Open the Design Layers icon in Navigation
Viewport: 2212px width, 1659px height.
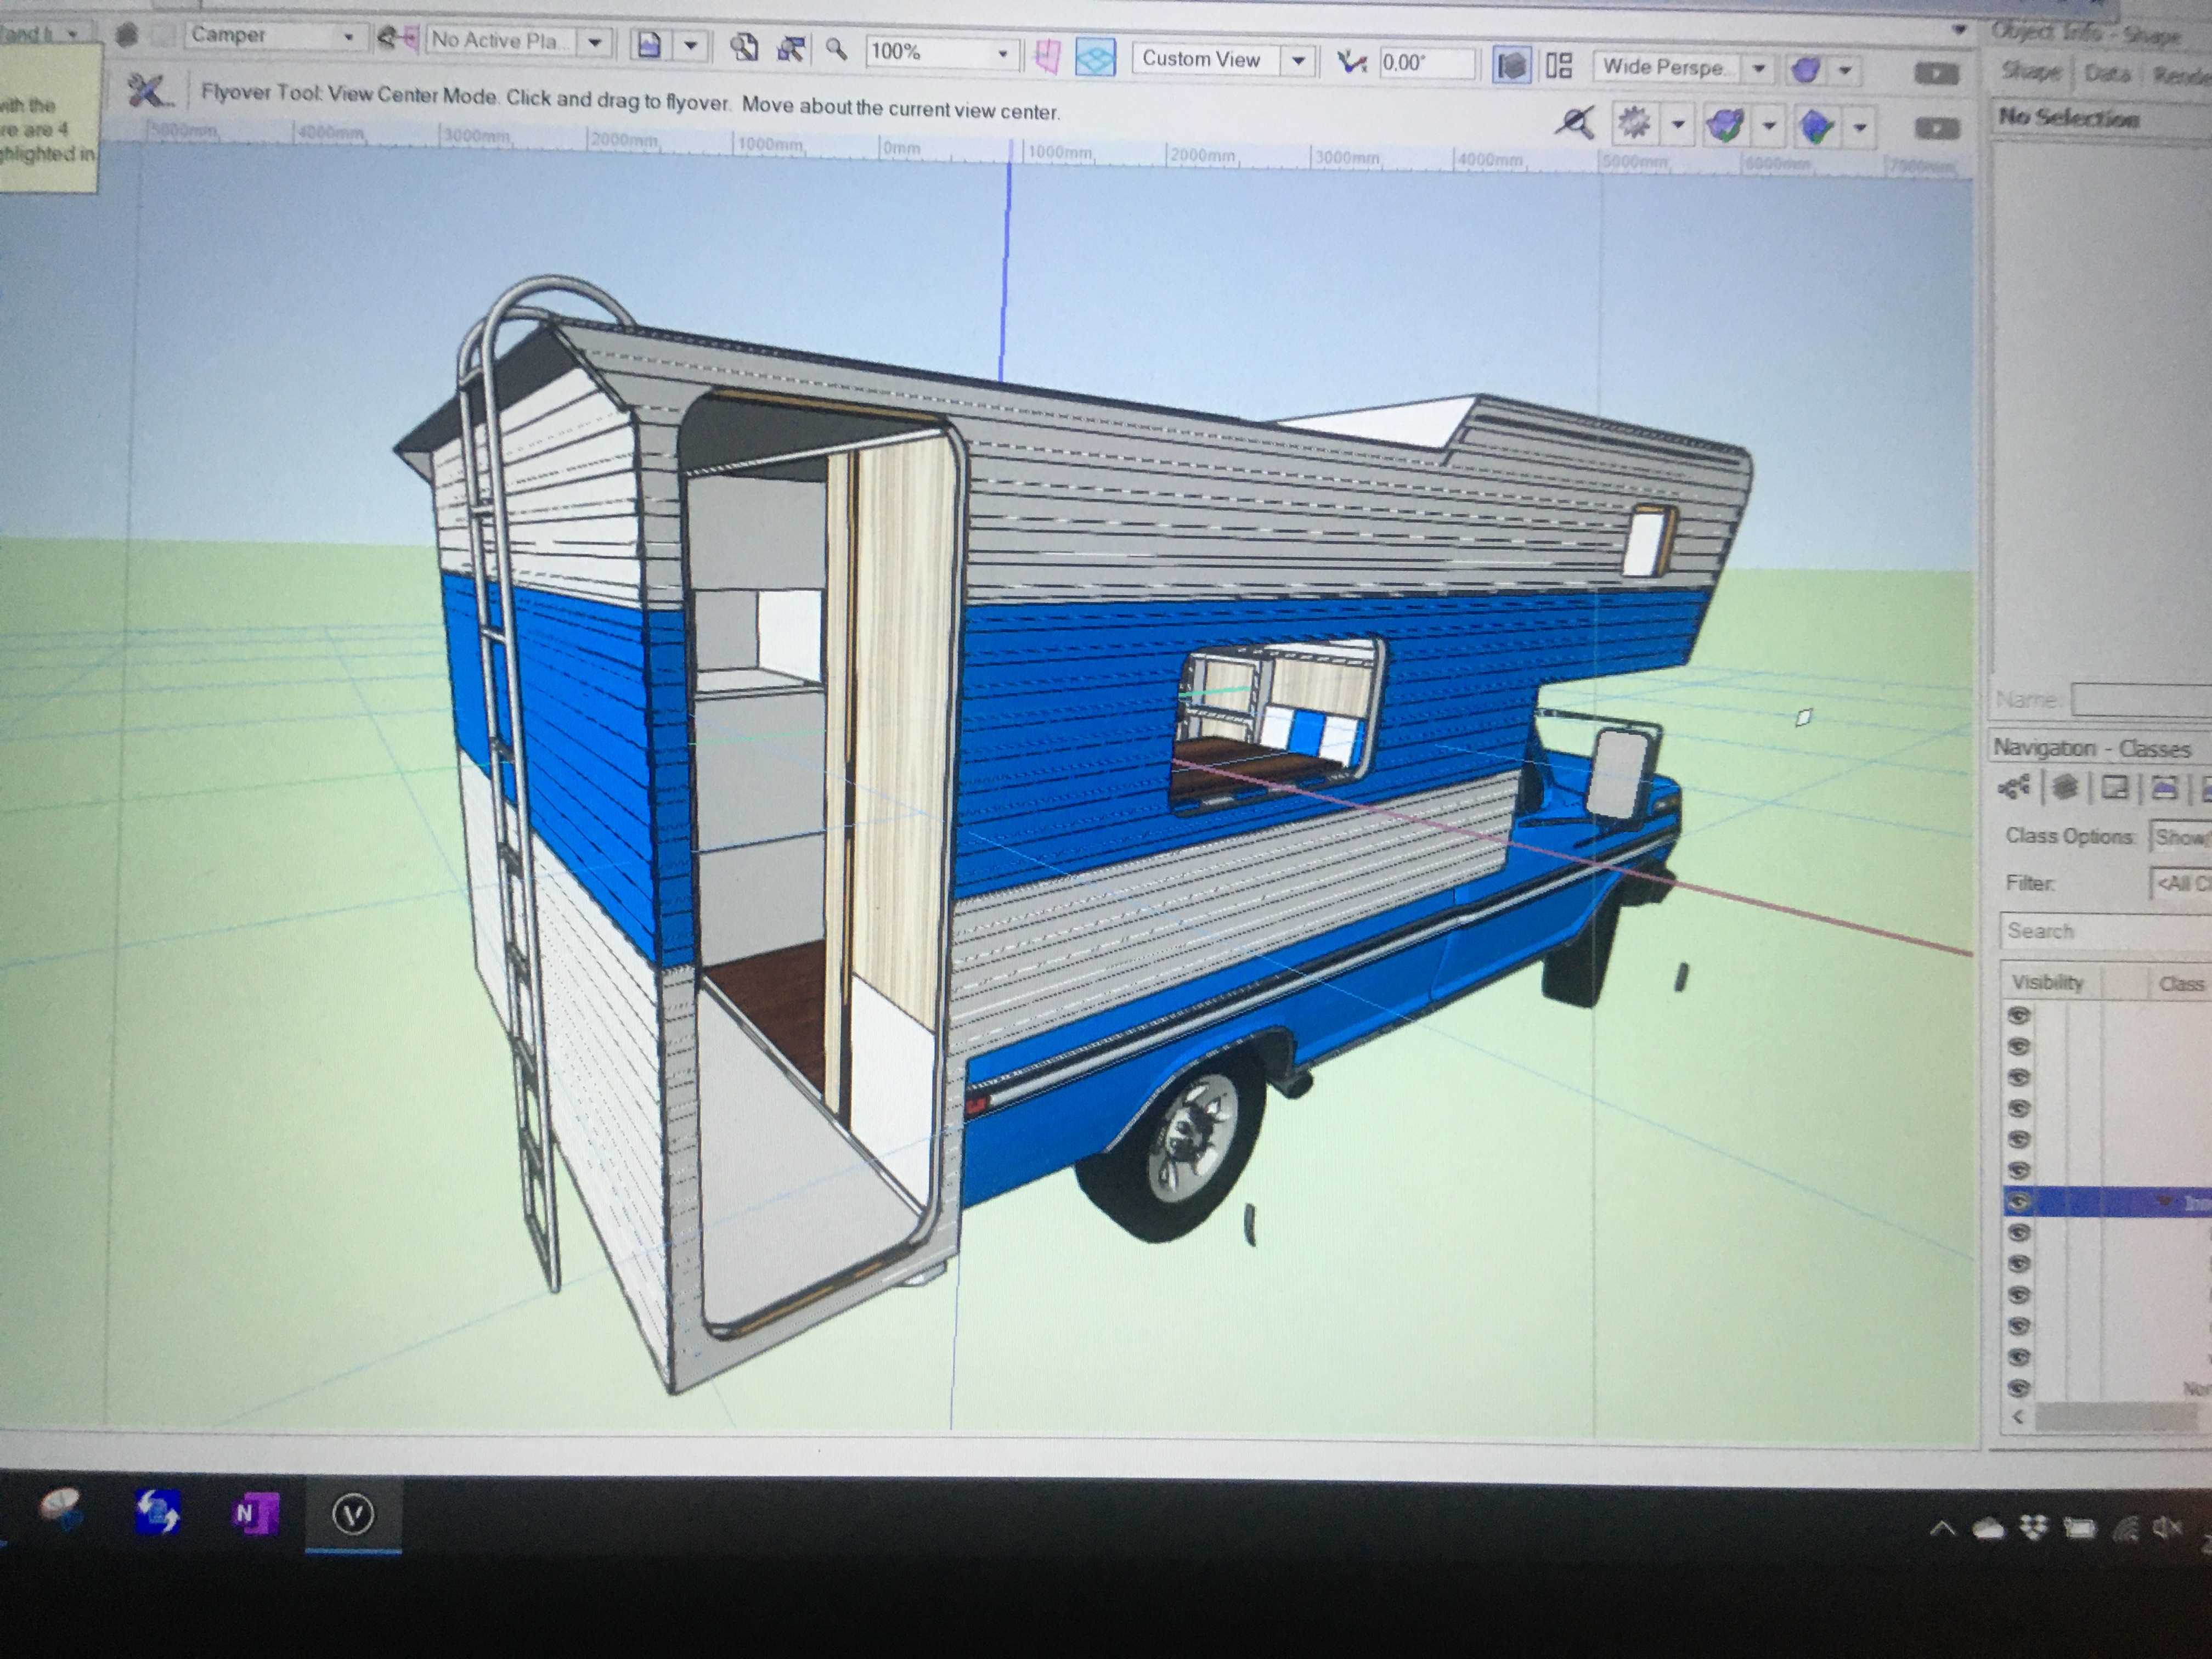click(2064, 788)
